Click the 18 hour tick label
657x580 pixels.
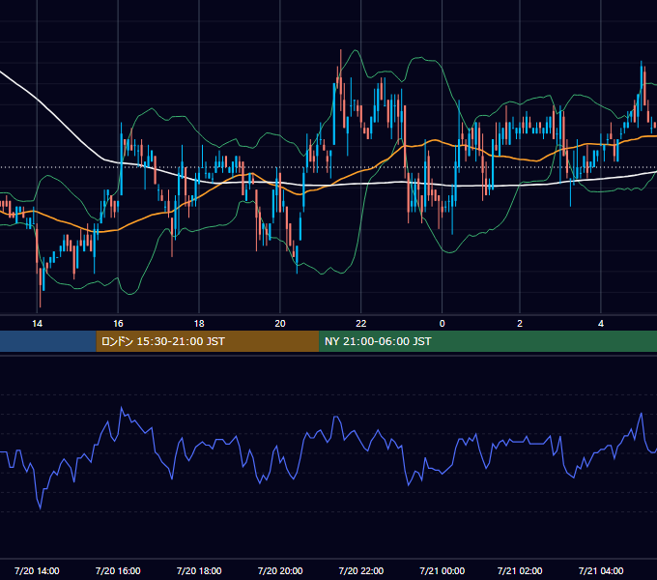click(199, 323)
